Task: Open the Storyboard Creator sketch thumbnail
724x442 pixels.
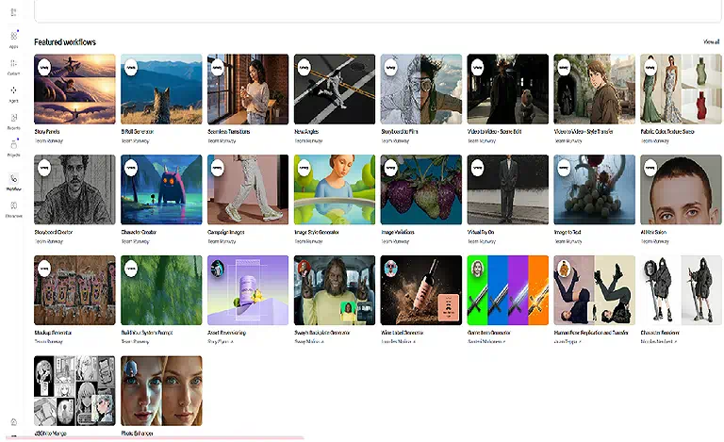Action: (74, 189)
